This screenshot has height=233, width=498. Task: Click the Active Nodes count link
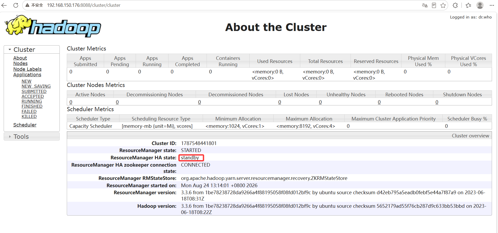click(71, 102)
